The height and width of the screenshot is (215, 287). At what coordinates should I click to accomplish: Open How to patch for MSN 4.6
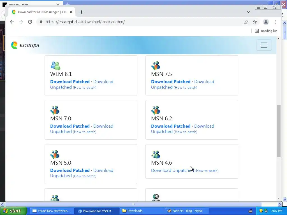coord(207,171)
